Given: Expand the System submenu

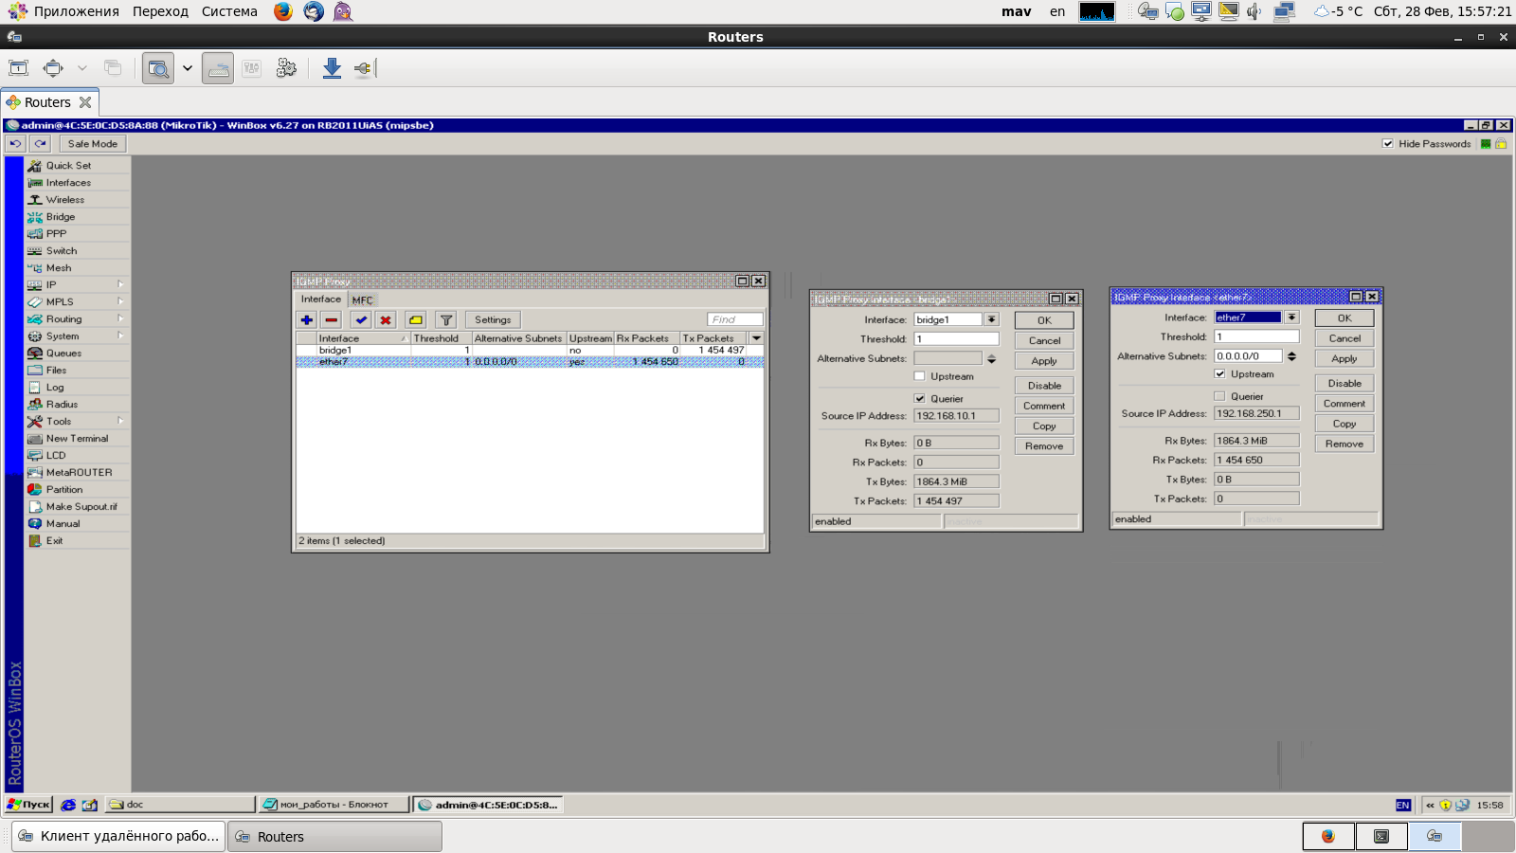Looking at the screenshot, I should click(120, 336).
